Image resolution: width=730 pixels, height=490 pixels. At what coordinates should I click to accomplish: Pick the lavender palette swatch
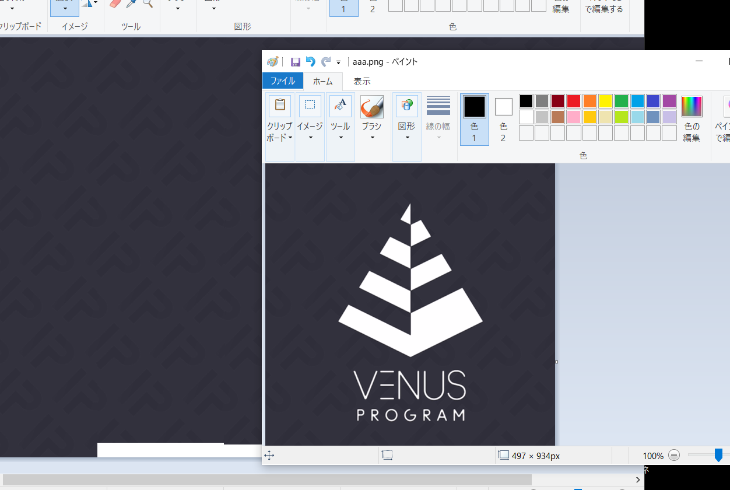(x=669, y=117)
